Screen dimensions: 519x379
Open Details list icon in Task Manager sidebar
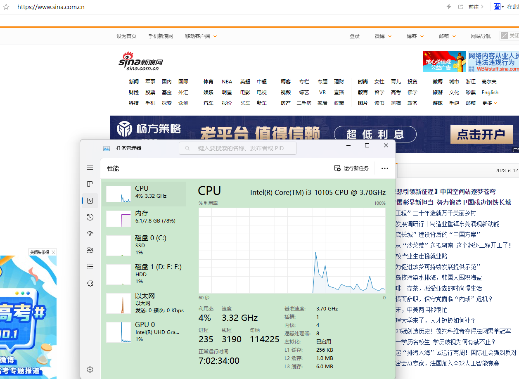point(90,267)
